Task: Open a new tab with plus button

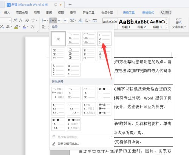Action: (70, 5)
